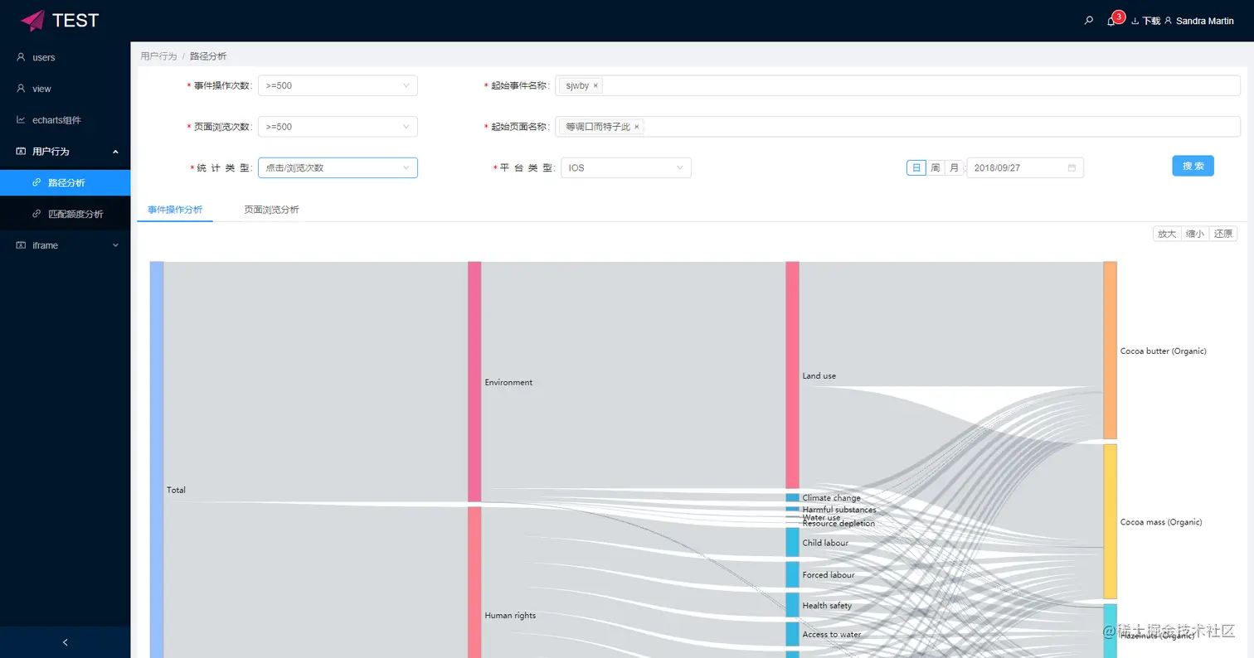Open the 2018/09/27 date picker
The height and width of the screenshot is (658, 1254).
click(1025, 167)
